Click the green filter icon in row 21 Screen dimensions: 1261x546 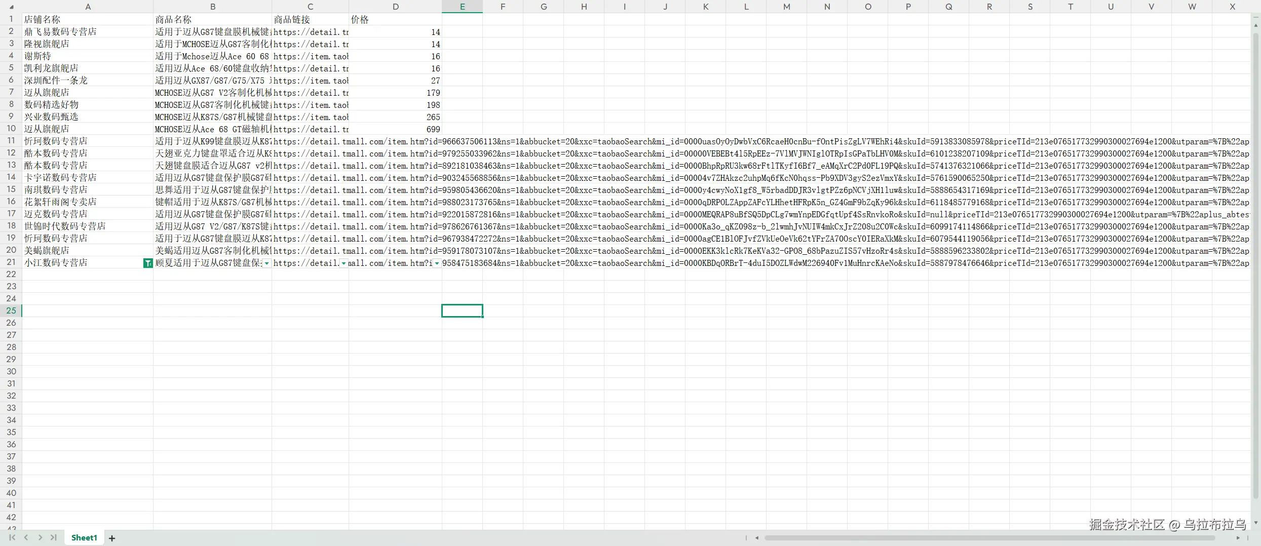148,263
